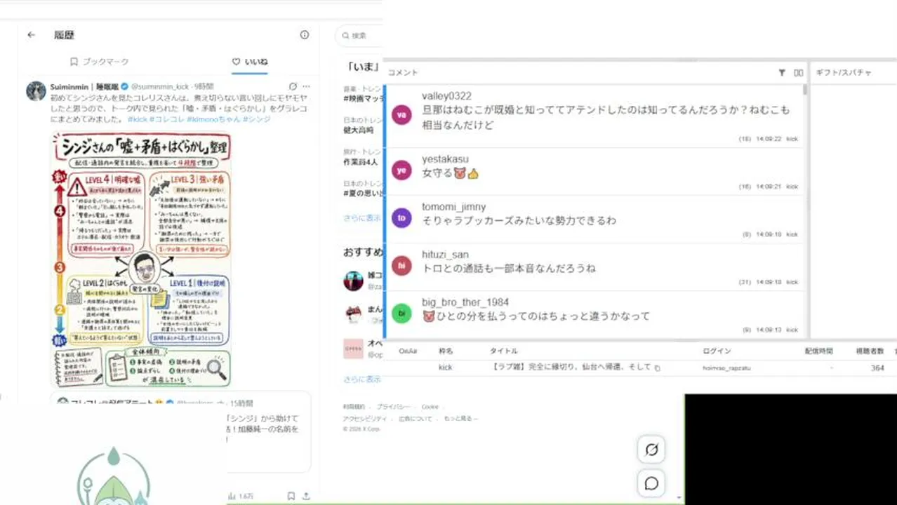The height and width of the screenshot is (505, 897).
Task: Click the pink OPERA recommended account avatar
Action: point(353,349)
